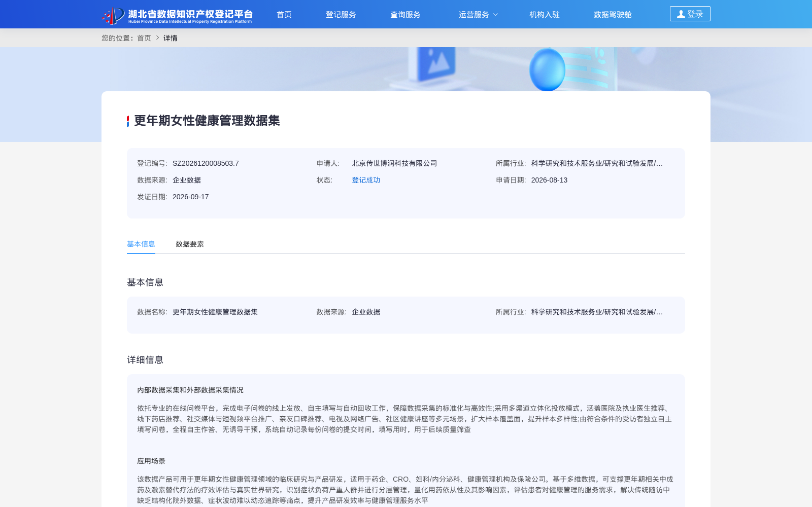812x507 pixels.
Task: Click the 内部数据采集和外部数据采集情况 heading
Action: 190,390
